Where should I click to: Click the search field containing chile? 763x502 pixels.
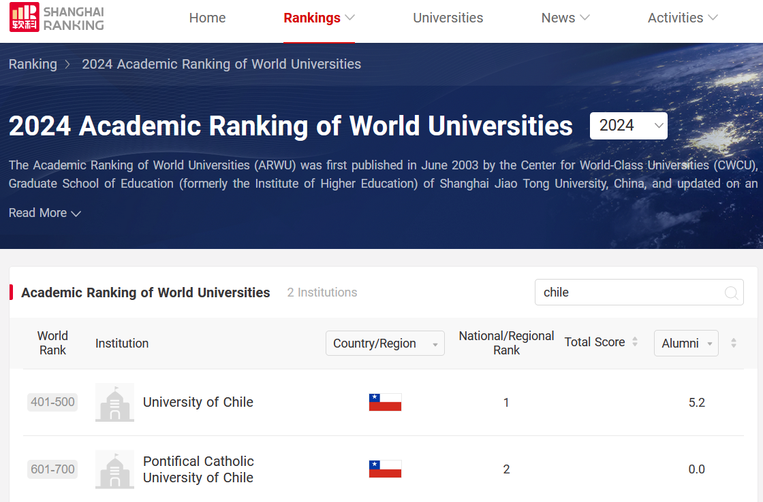coord(639,292)
